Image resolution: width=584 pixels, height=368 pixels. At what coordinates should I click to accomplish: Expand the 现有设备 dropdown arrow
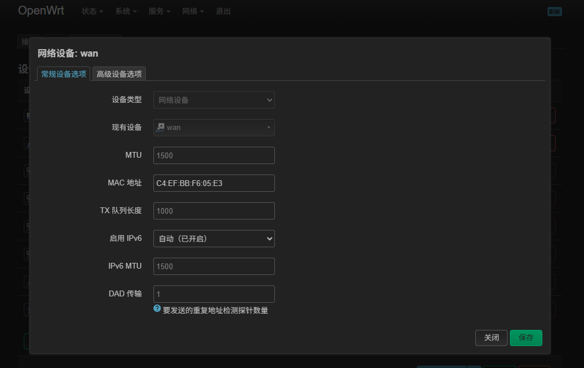pyautogui.click(x=269, y=128)
